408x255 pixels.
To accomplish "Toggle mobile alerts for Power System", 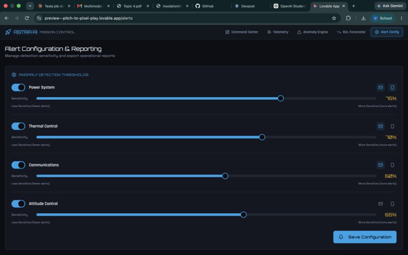I will [392, 88].
